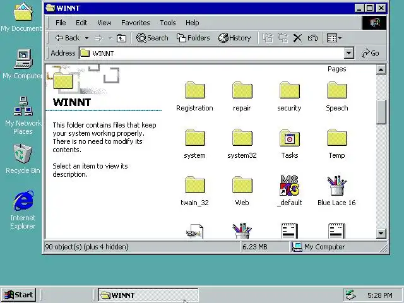Screen dimensions: 404x303
Task: Click the Delete X toolbar icon
Action: [x=297, y=38]
